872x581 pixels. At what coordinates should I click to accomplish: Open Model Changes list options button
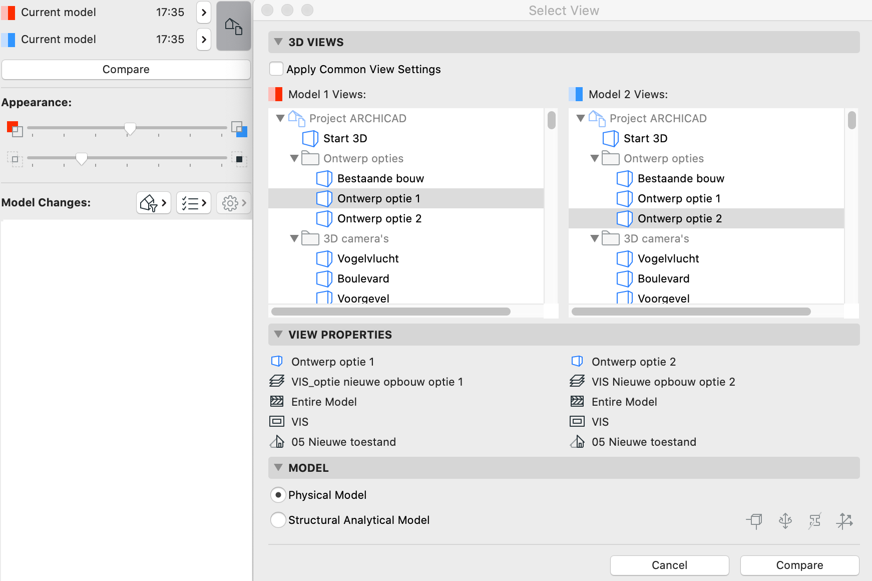pos(194,203)
